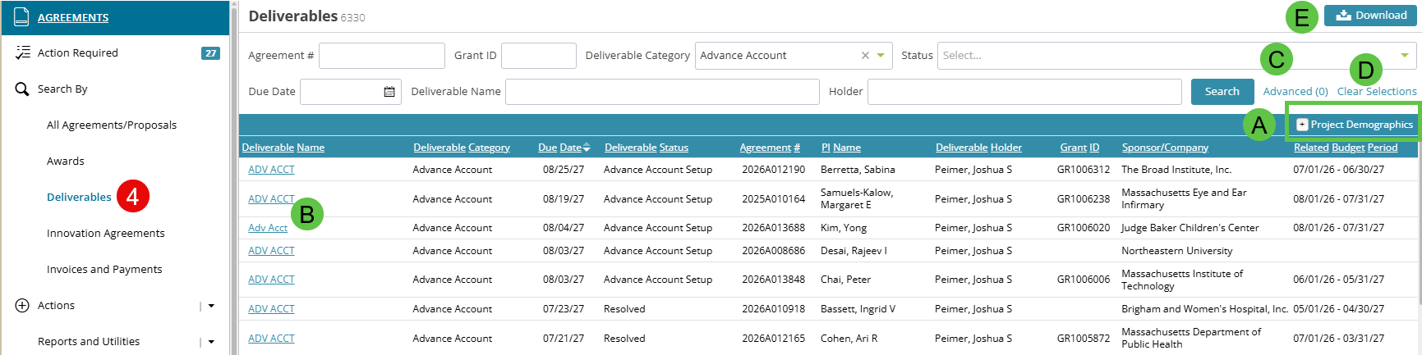Viewport: 1422px width, 355px height.
Task: Expand the Actions menu arrow
Action: (x=211, y=306)
